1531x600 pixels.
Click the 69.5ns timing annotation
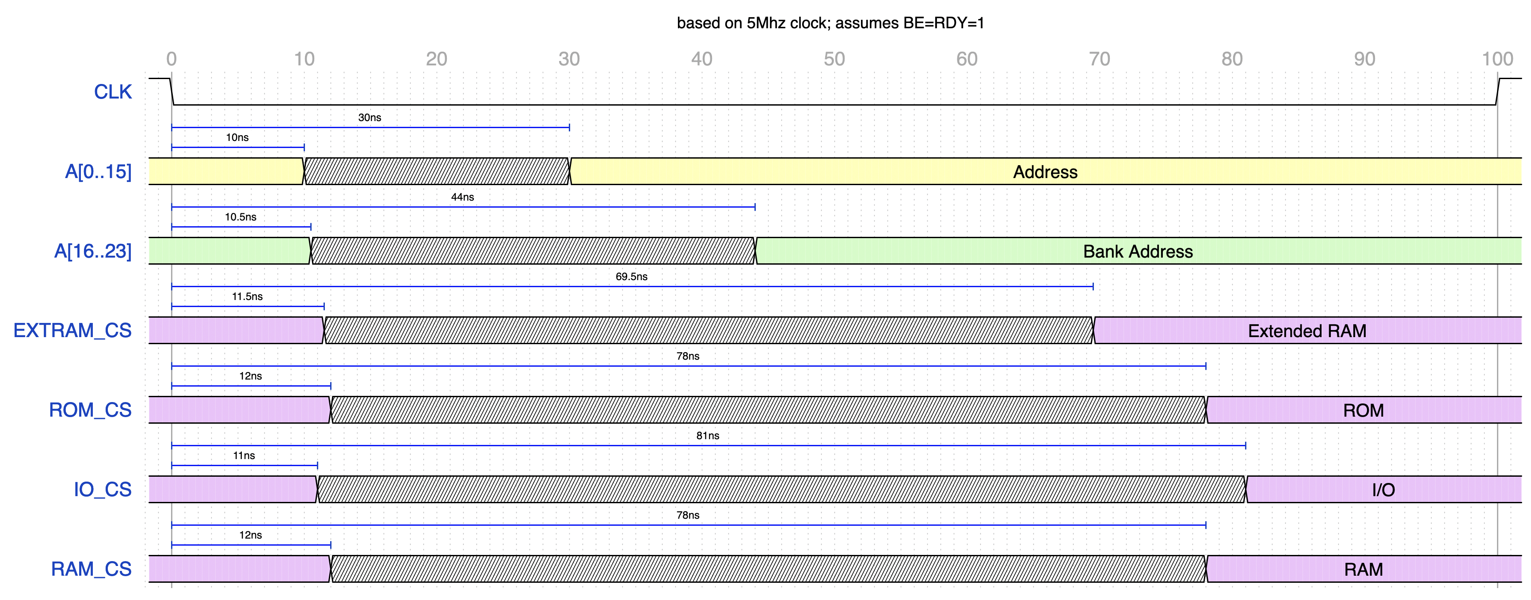pyautogui.click(x=631, y=277)
